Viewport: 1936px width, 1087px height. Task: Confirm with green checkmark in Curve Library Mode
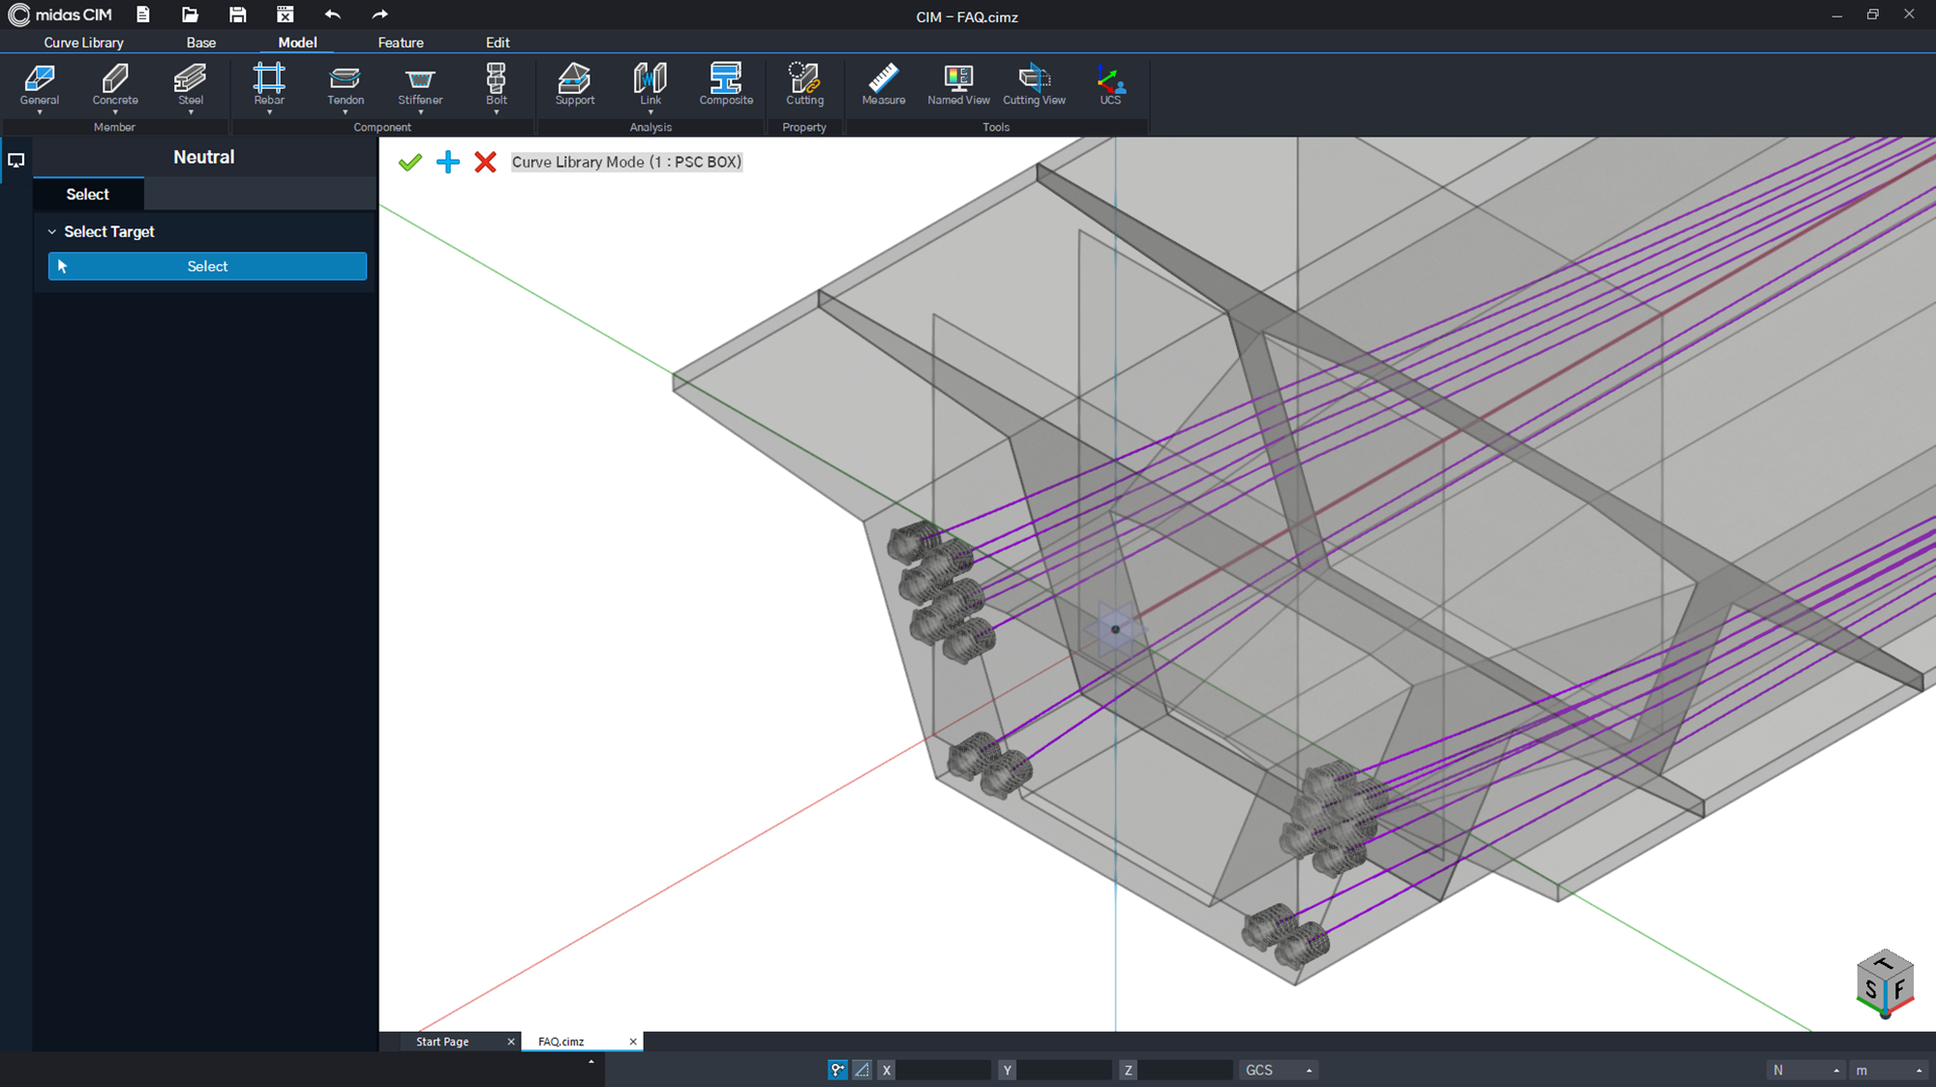coord(409,162)
